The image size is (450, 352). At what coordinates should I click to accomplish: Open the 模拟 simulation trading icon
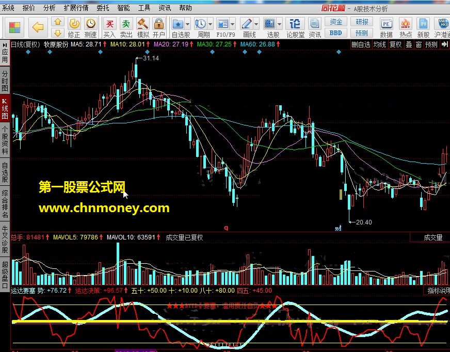point(142,27)
